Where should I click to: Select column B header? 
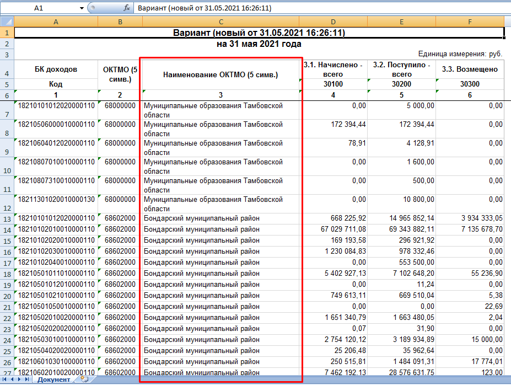tap(120, 22)
